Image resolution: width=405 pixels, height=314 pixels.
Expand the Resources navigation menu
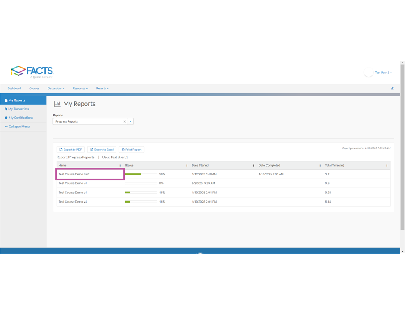click(x=80, y=88)
